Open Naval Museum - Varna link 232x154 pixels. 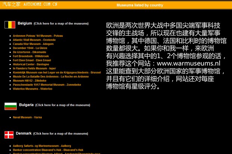tap(27, 117)
